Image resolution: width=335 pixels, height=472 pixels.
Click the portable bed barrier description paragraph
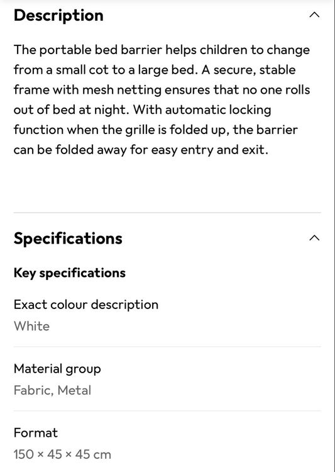point(162,100)
